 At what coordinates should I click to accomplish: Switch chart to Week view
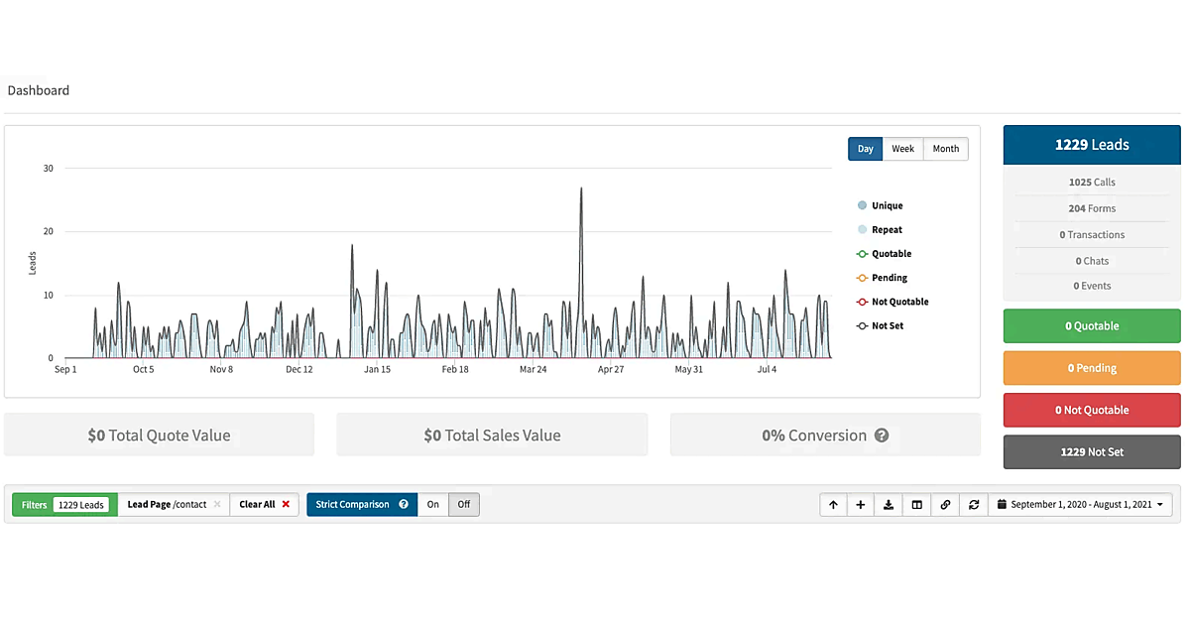pos(902,149)
